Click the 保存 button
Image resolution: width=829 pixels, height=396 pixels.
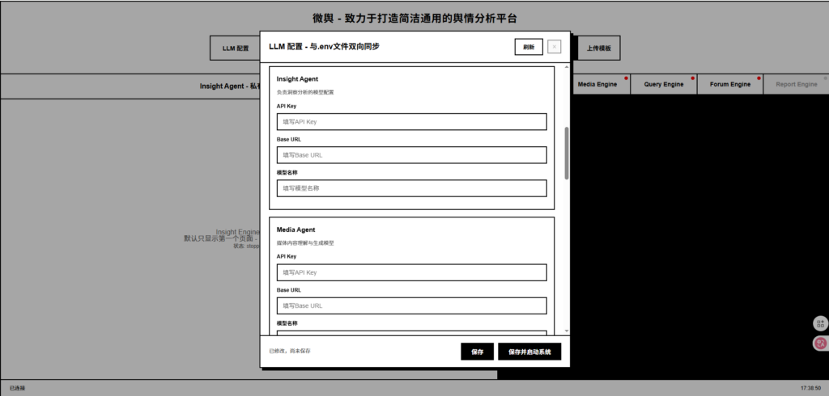[477, 352]
